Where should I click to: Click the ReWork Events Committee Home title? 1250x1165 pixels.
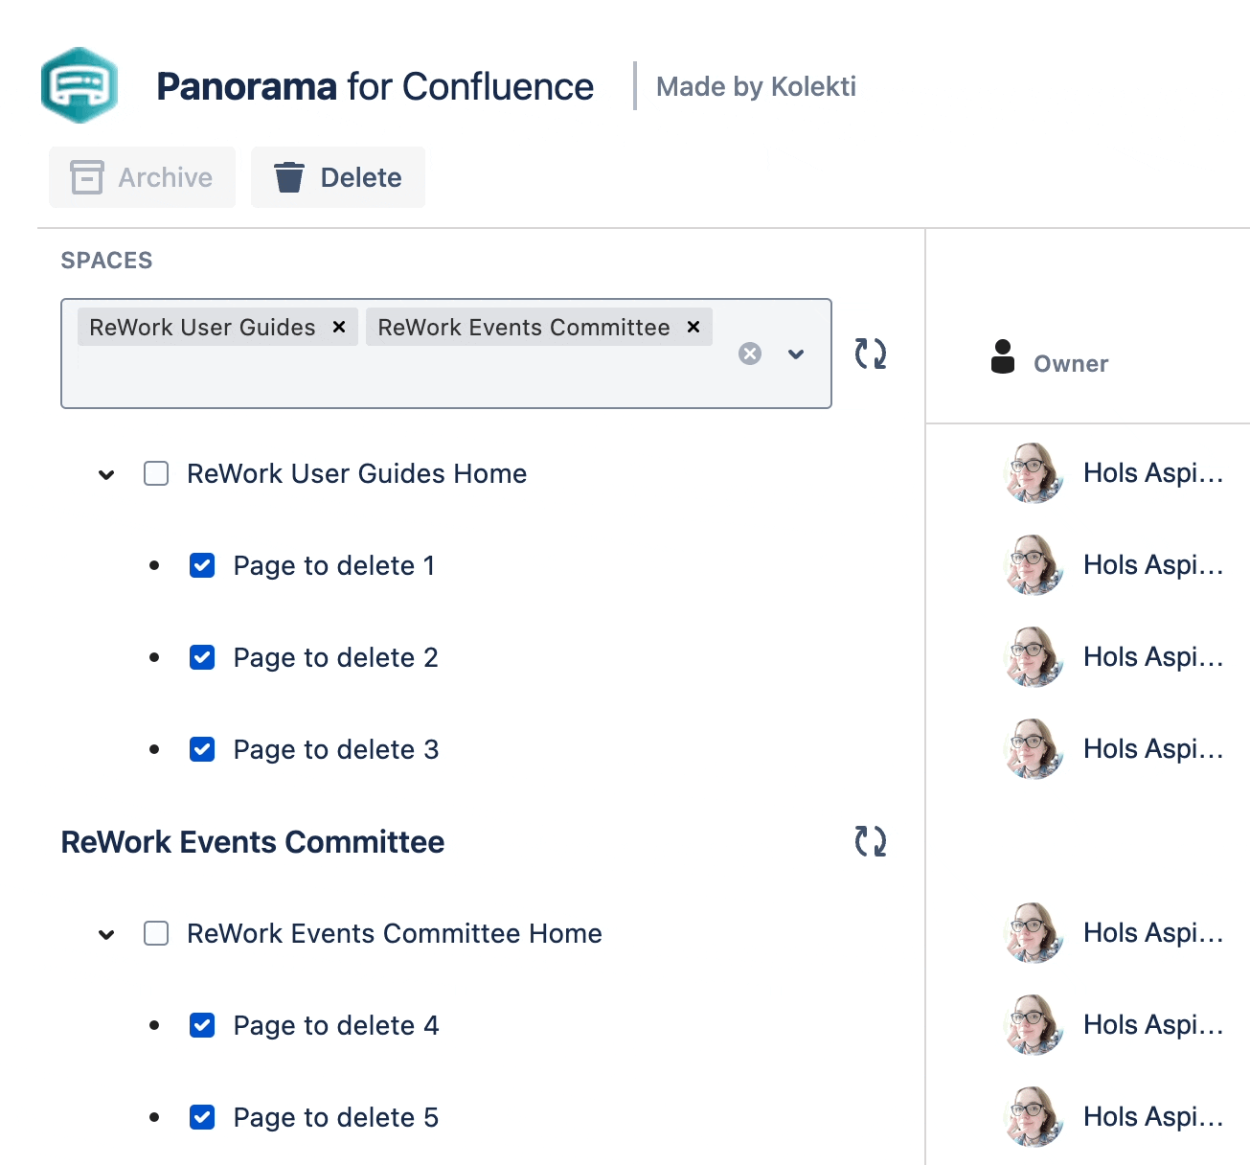395,933
